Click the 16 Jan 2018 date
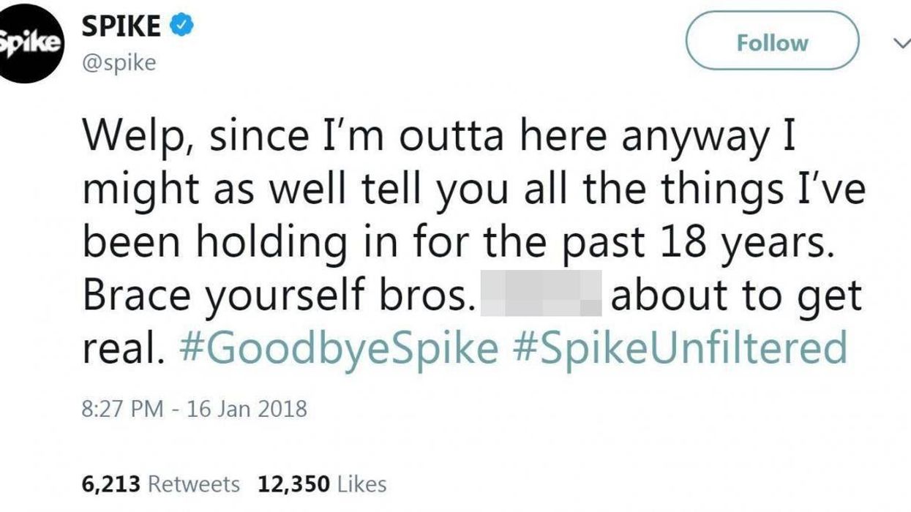Screen dimensions: 911x512 point(246,407)
